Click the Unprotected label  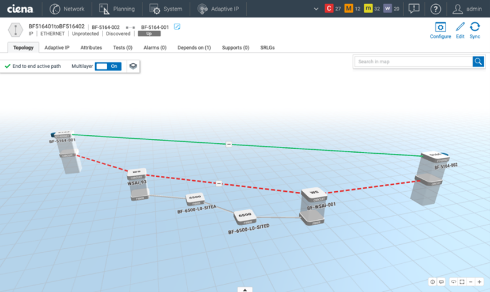[85, 34]
